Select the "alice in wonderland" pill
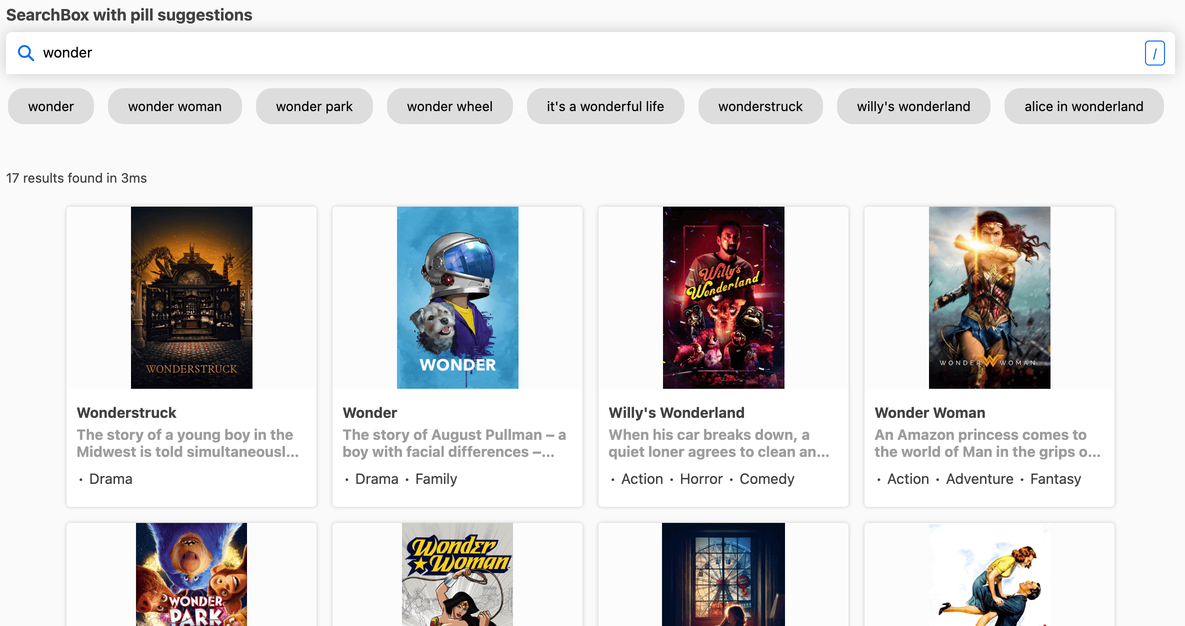1185x626 pixels. coord(1083,106)
